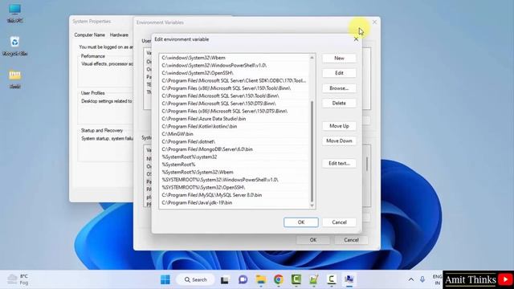This screenshot has width=514, height=289.
Task: Select the C:\windows\System32\OpenSSH\ entry
Action: (234, 73)
